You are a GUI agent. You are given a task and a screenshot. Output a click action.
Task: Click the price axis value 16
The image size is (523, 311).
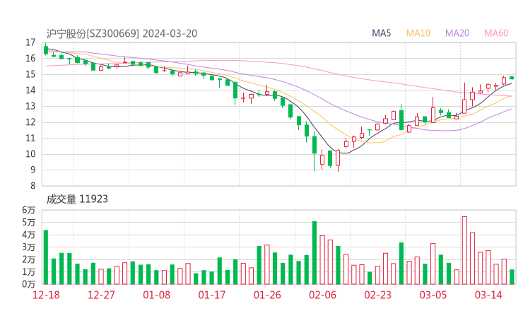pyautogui.click(x=30, y=59)
